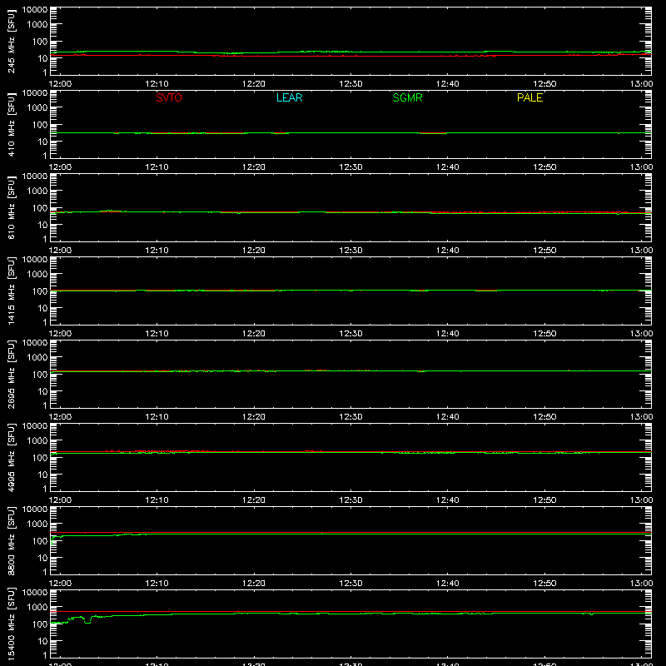The height and width of the screenshot is (666, 666).
Task: Select the 1415 MHz [SFU] axis title
Action: coord(12,291)
